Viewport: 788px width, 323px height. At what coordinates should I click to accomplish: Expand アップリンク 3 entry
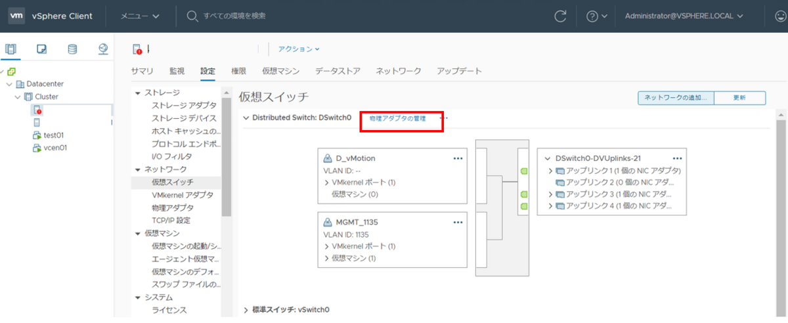point(550,194)
